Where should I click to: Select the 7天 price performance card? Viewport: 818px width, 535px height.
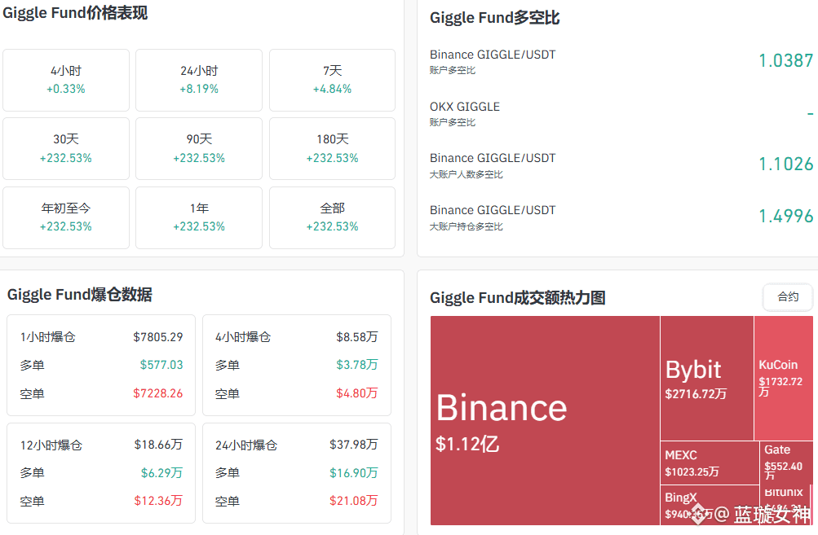point(332,81)
